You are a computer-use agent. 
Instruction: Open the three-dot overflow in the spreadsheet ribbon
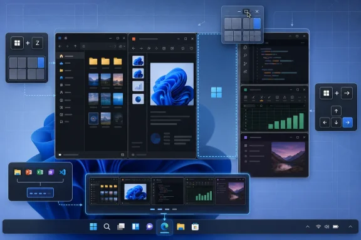click(x=300, y=97)
